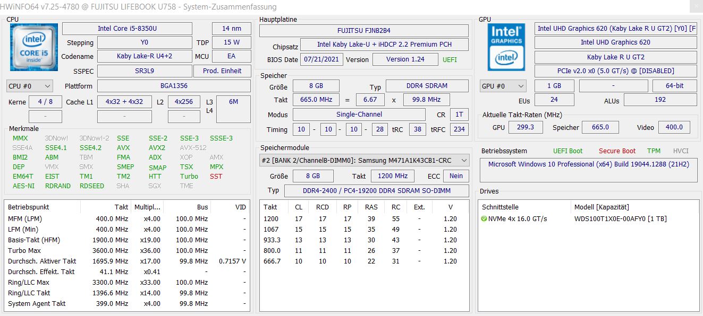Click the Codename Kaby Lake-R U4+2 field
Viewport: 703px width, 316px height.
tap(145, 56)
